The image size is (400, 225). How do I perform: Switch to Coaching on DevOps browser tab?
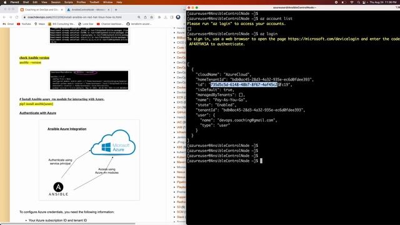[x=41, y=10]
